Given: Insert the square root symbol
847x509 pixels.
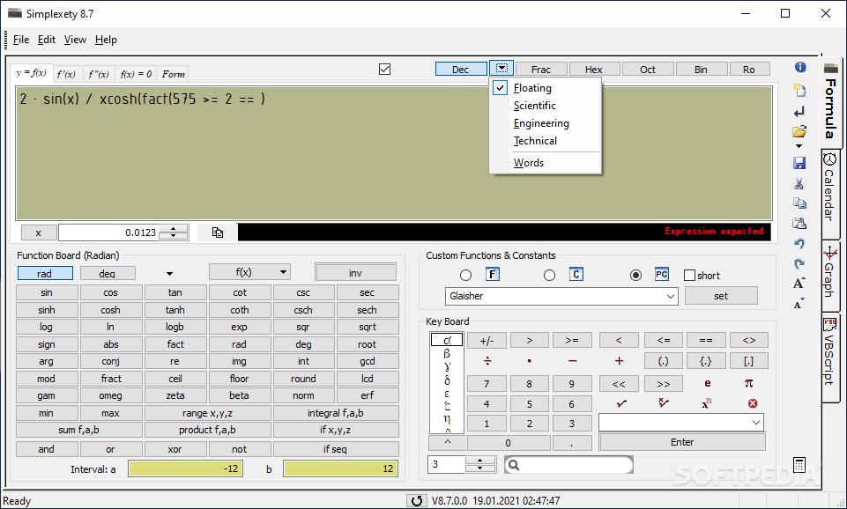Looking at the screenshot, I should [x=621, y=403].
